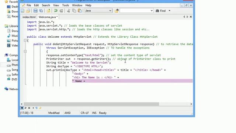Click the New file toolbar icon

[x=22, y=11]
